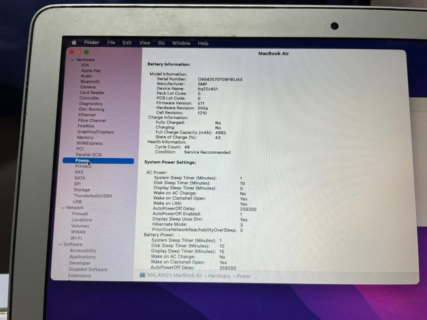Click the Battery Information heading
This screenshot has width=427, height=320.
point(169,64)
